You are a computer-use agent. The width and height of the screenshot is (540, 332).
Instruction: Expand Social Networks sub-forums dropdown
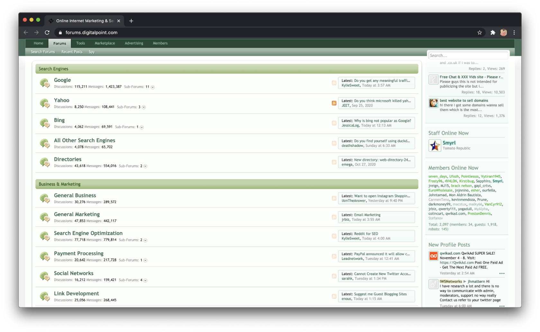click(145, 280)
